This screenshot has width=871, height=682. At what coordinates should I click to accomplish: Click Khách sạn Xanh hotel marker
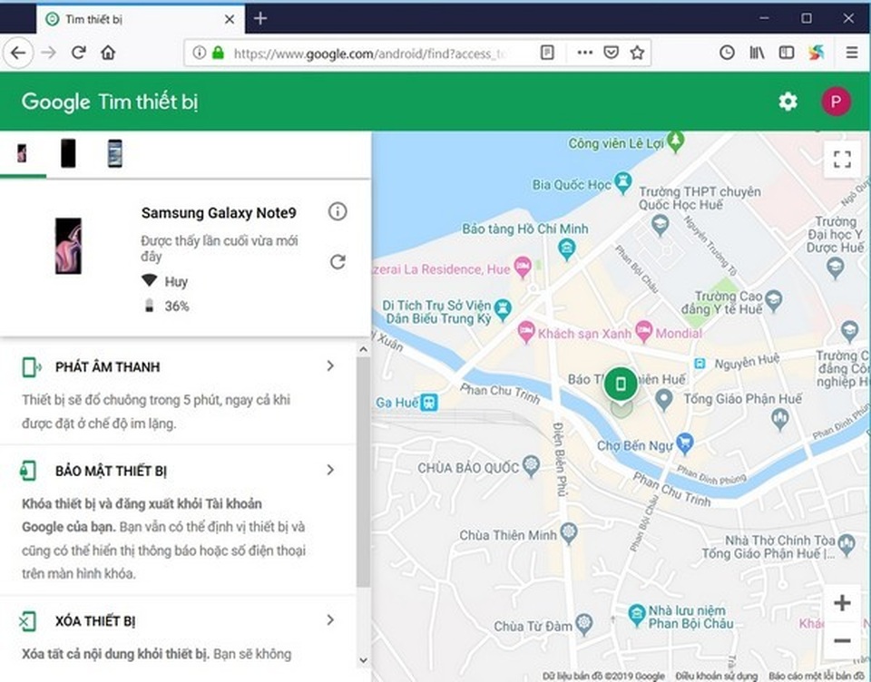[x=525, y=332]
